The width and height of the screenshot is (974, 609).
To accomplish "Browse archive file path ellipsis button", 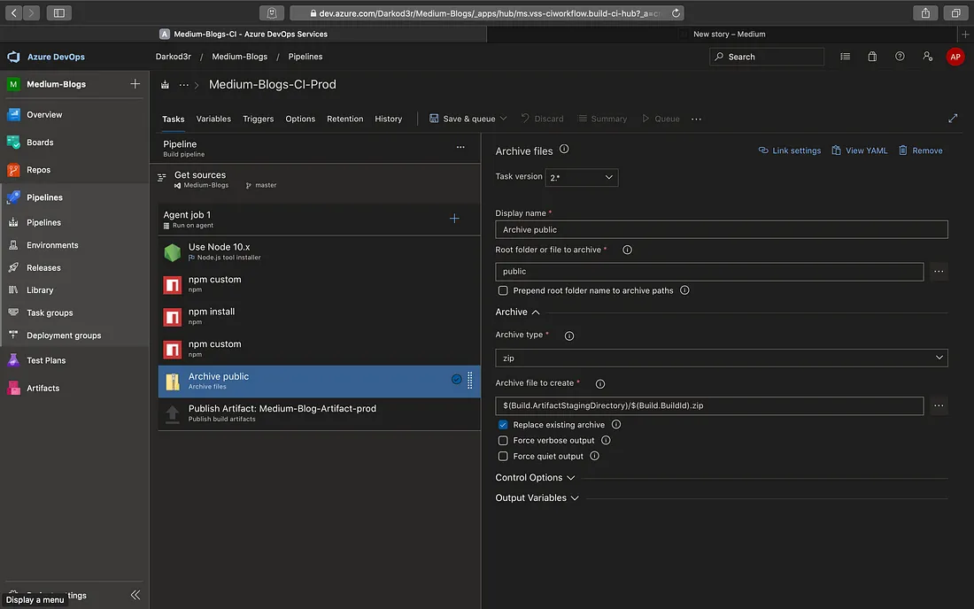I will [x=939, y=405].
